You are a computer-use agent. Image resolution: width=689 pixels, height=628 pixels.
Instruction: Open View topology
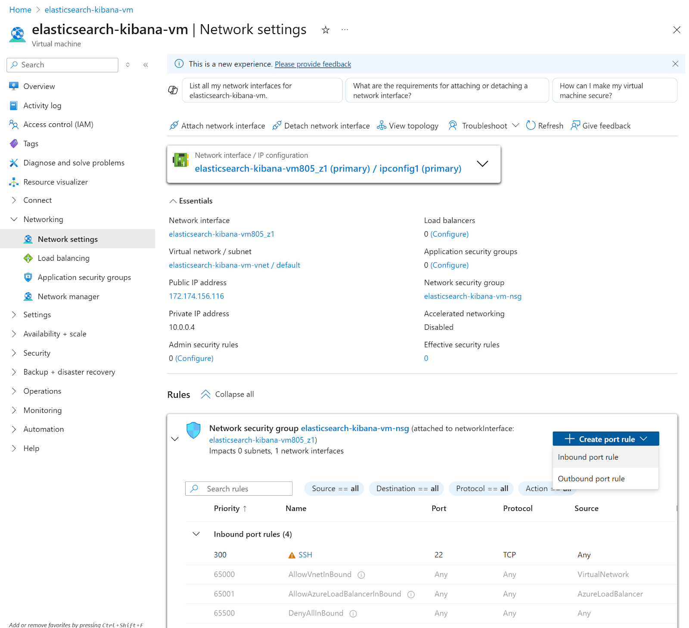(x=381, y=125)
